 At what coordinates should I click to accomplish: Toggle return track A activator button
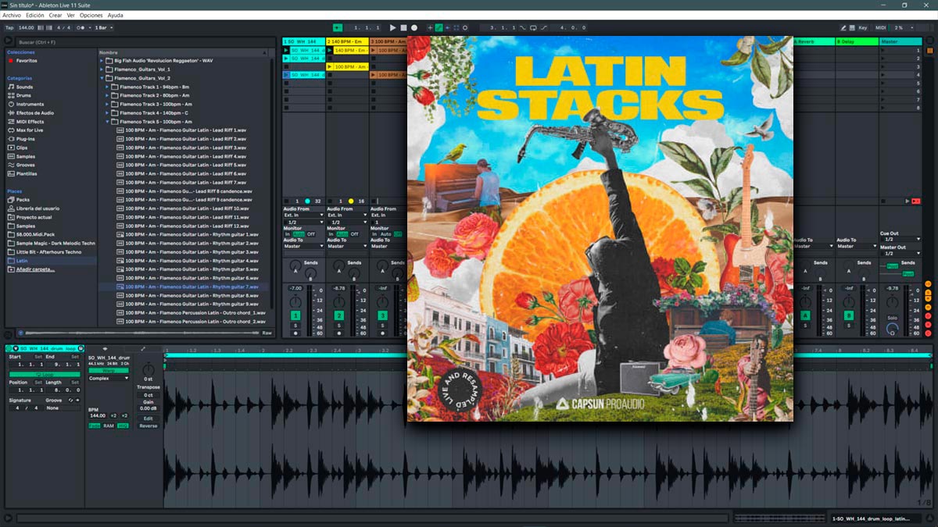(x=804, y=315)
